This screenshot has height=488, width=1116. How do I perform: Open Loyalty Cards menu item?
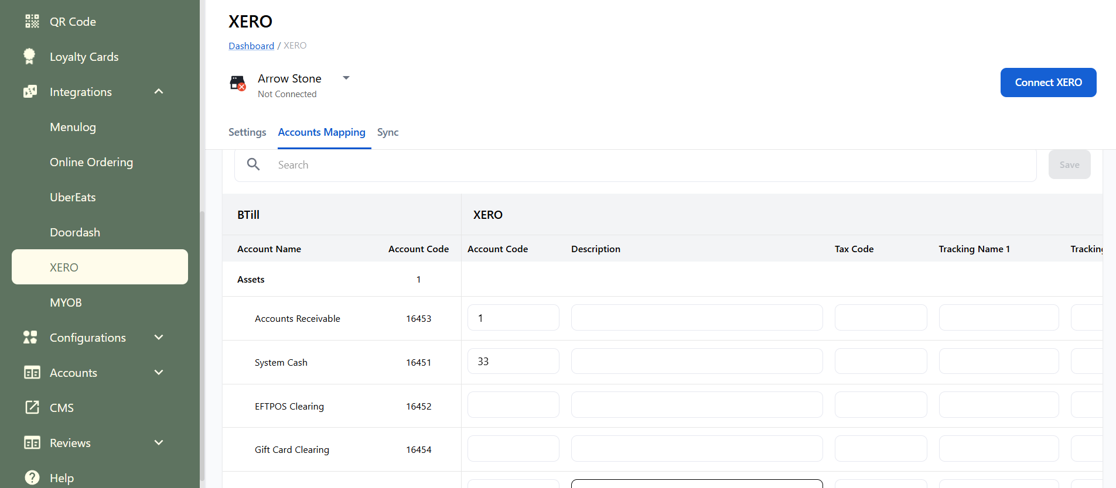pos(84,57)
